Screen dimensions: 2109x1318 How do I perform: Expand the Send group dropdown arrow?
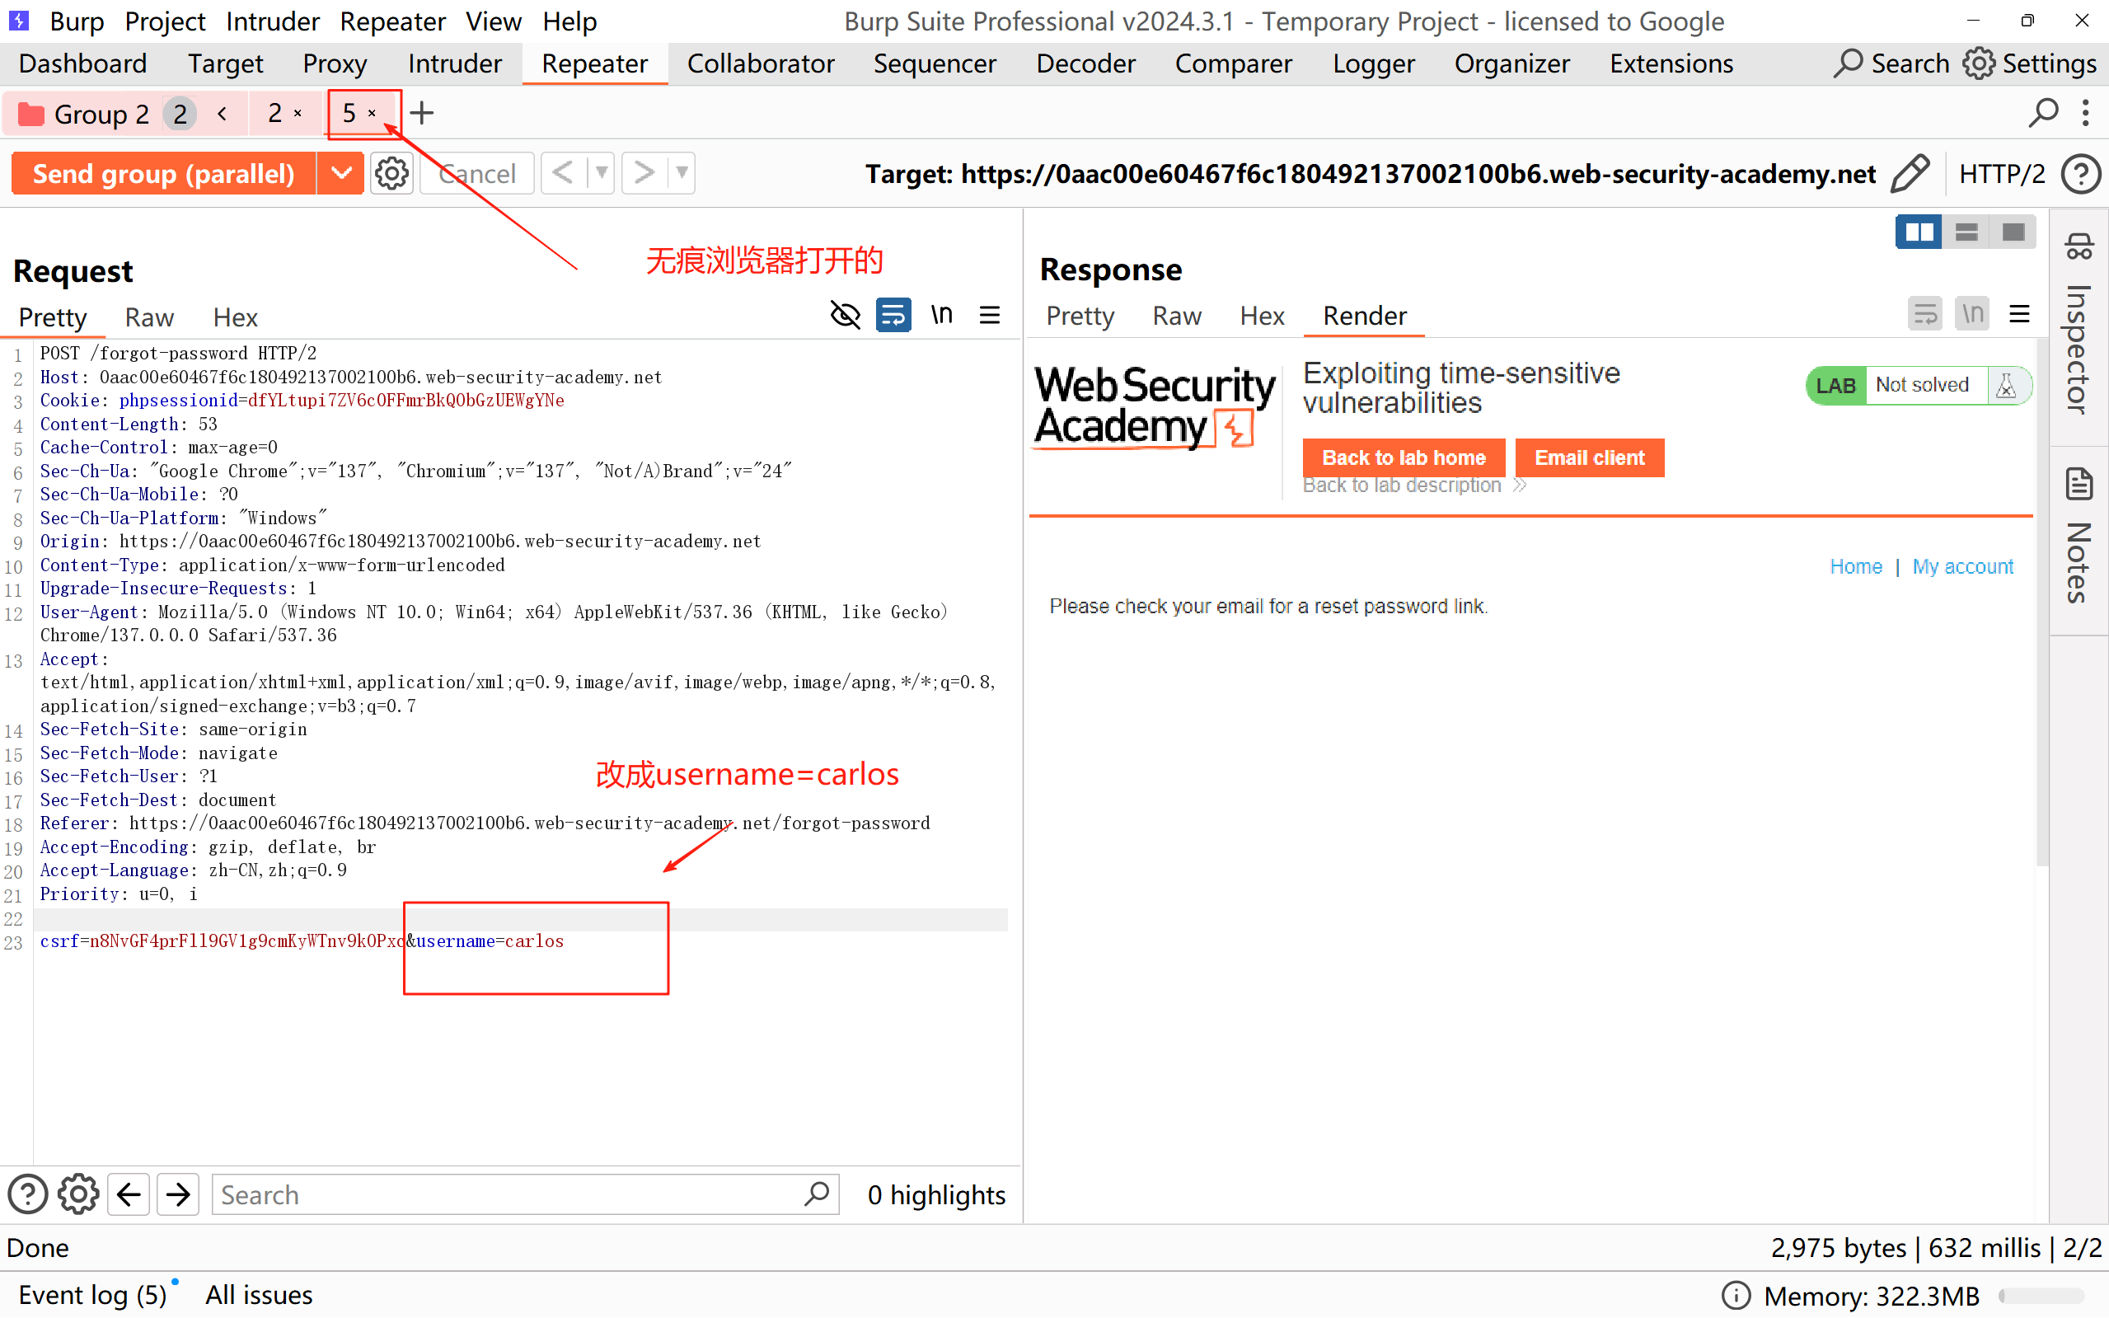[x=340, y=173]
